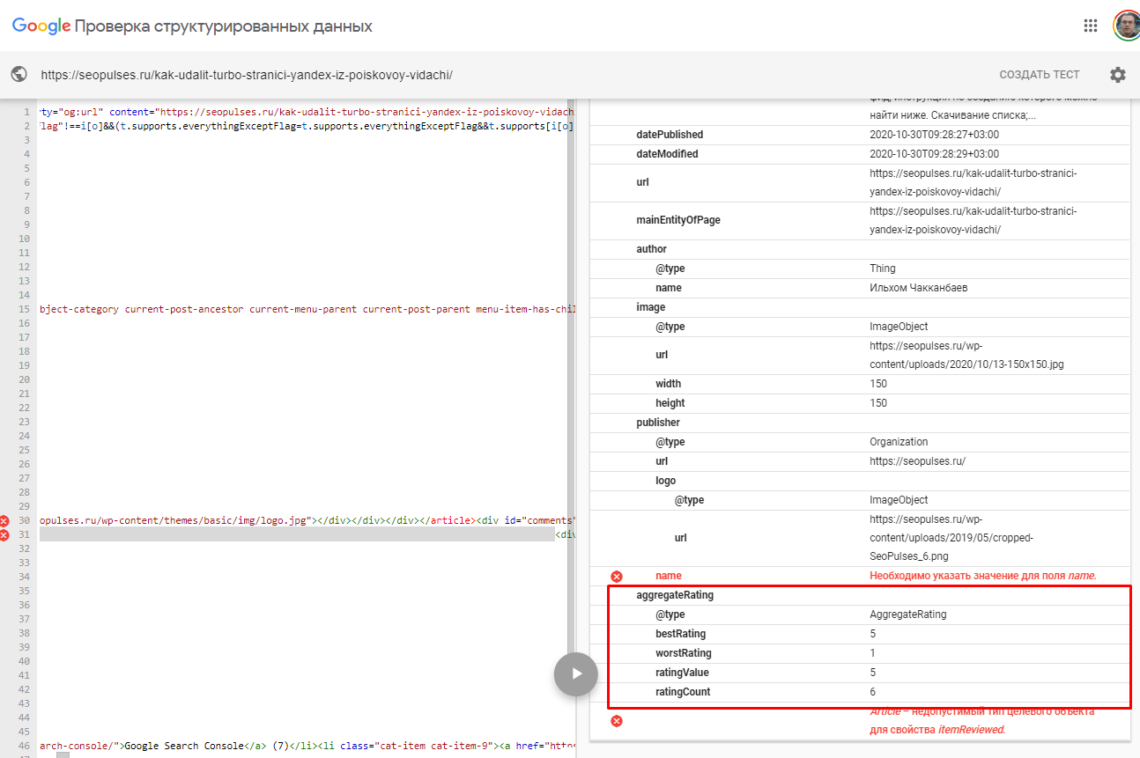Select the publisher property row

[658, 423]
